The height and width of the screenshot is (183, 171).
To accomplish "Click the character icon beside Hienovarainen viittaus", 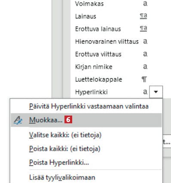I will (145, 41).
